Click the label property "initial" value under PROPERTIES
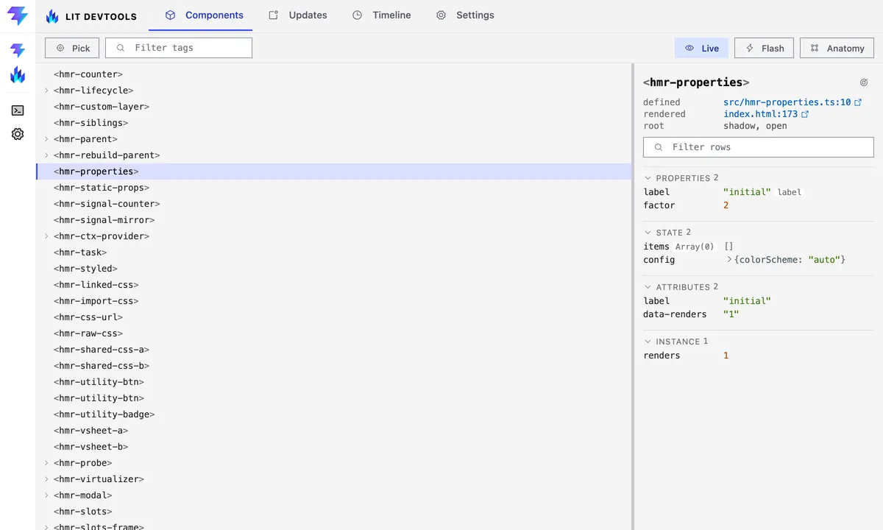The width and height of the screenshot is (883, 530). coord(747,192)
